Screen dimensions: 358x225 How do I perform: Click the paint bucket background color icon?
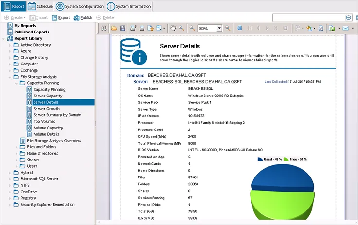pos(309,28)
